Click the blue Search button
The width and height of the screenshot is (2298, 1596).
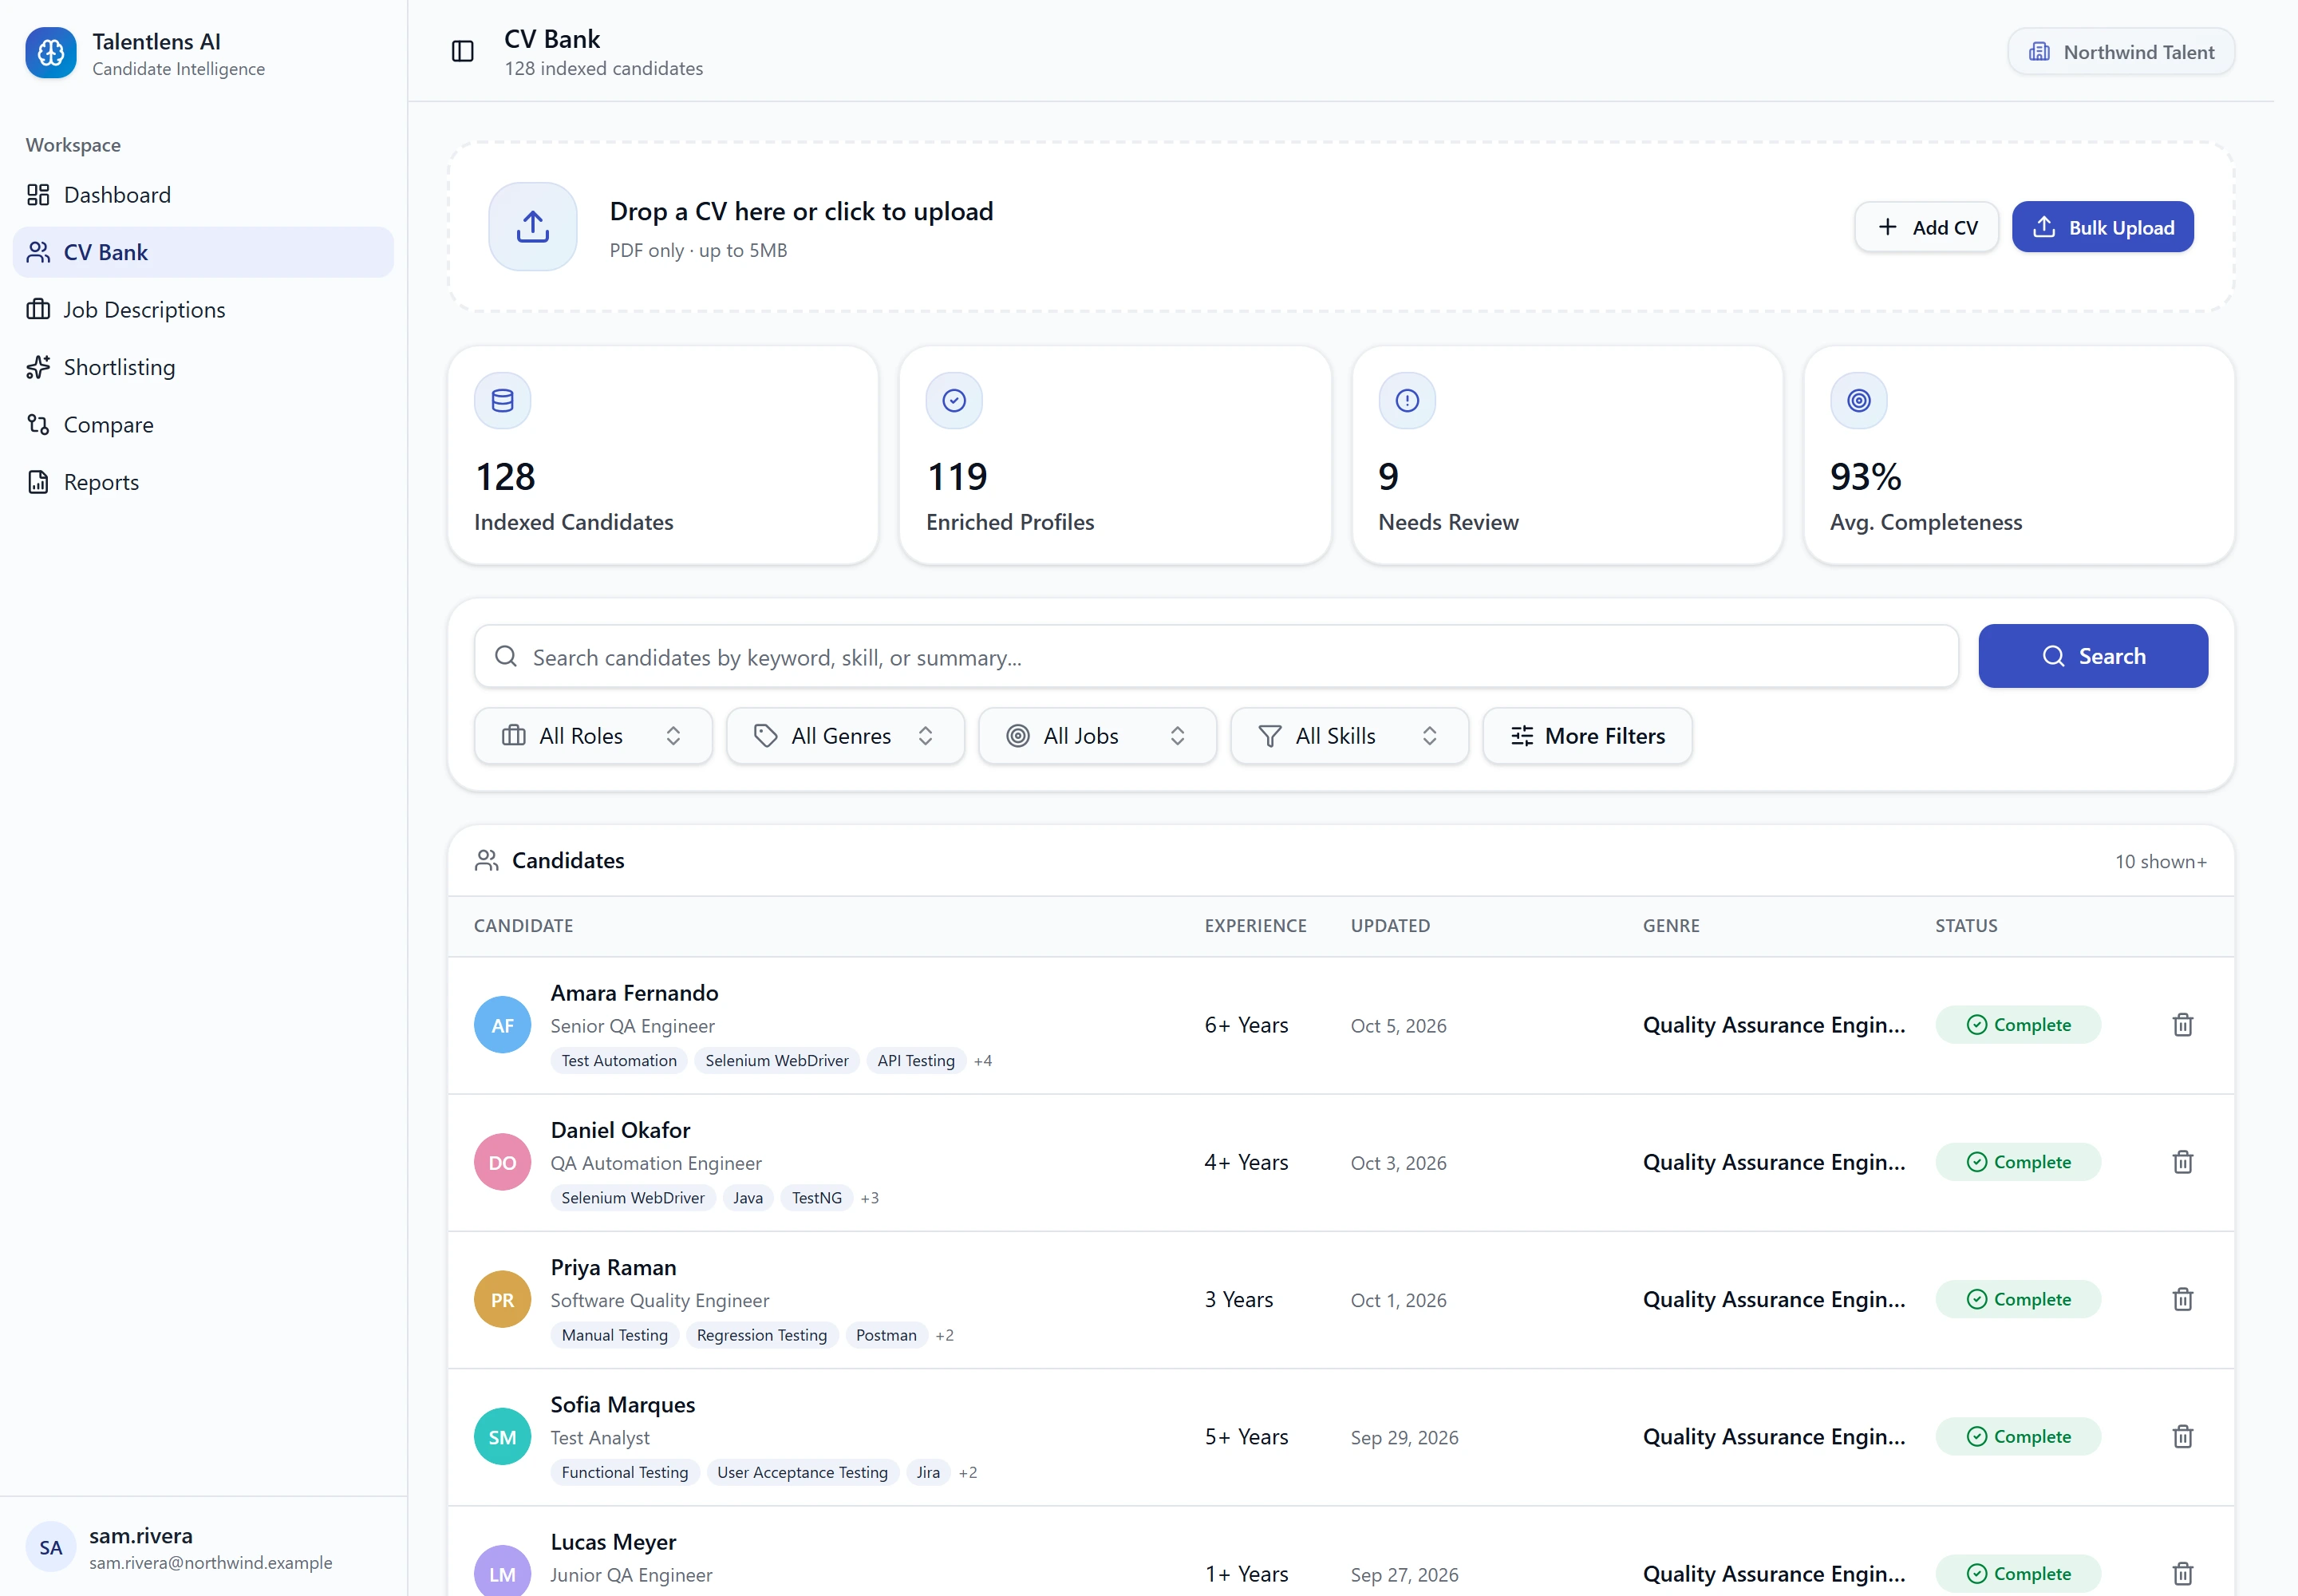pos(2093,656)
